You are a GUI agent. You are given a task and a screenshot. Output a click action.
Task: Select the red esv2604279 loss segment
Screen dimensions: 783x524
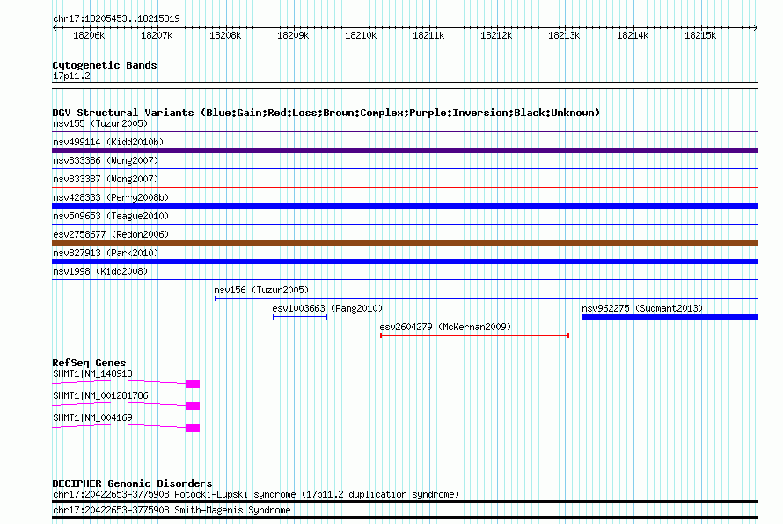coord(474,336)
